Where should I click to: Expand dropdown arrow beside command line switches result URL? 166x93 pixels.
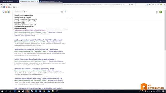47,71
